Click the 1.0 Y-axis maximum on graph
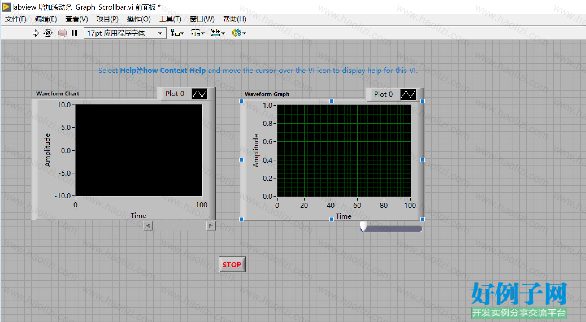 click(268, 105)
